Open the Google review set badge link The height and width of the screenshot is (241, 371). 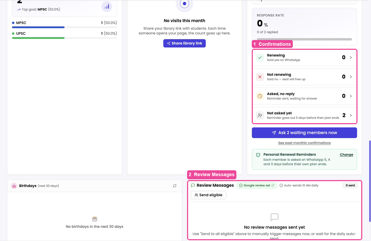coord(257,185)
